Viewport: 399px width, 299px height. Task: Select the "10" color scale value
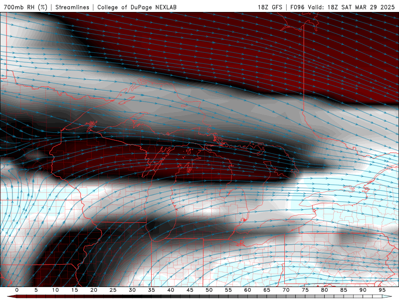click(x=55, y=290)
